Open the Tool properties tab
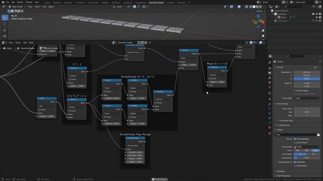This screenshot has height=181, width=323. pyautogui.click(x=270, y=62)
